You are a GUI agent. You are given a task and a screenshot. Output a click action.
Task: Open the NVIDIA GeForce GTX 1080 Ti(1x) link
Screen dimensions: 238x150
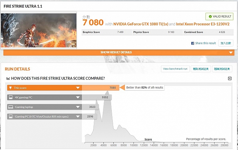pos(141,24)
